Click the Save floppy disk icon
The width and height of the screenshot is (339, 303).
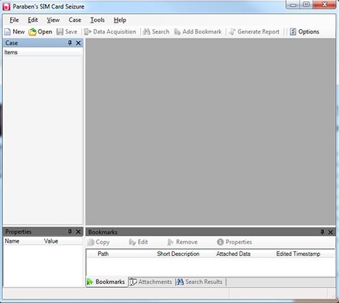pyautogui.click(x=60, y=32)
